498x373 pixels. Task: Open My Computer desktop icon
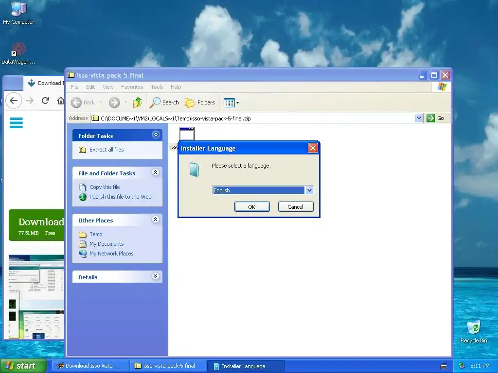pos(18,13)
